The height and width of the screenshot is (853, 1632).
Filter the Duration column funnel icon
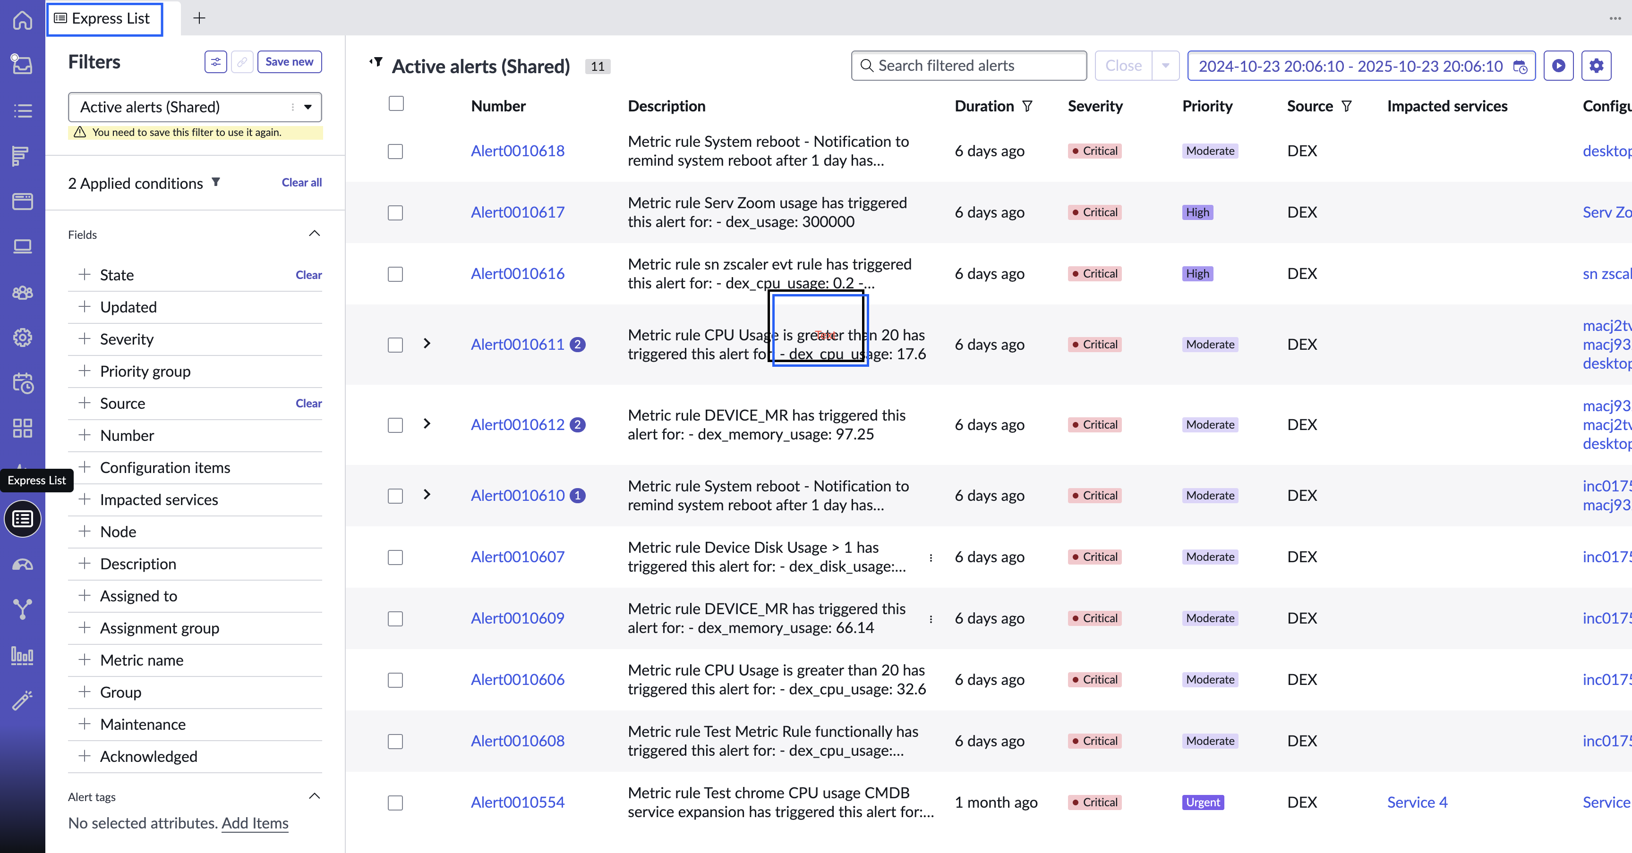click(x=1027, y=106)
